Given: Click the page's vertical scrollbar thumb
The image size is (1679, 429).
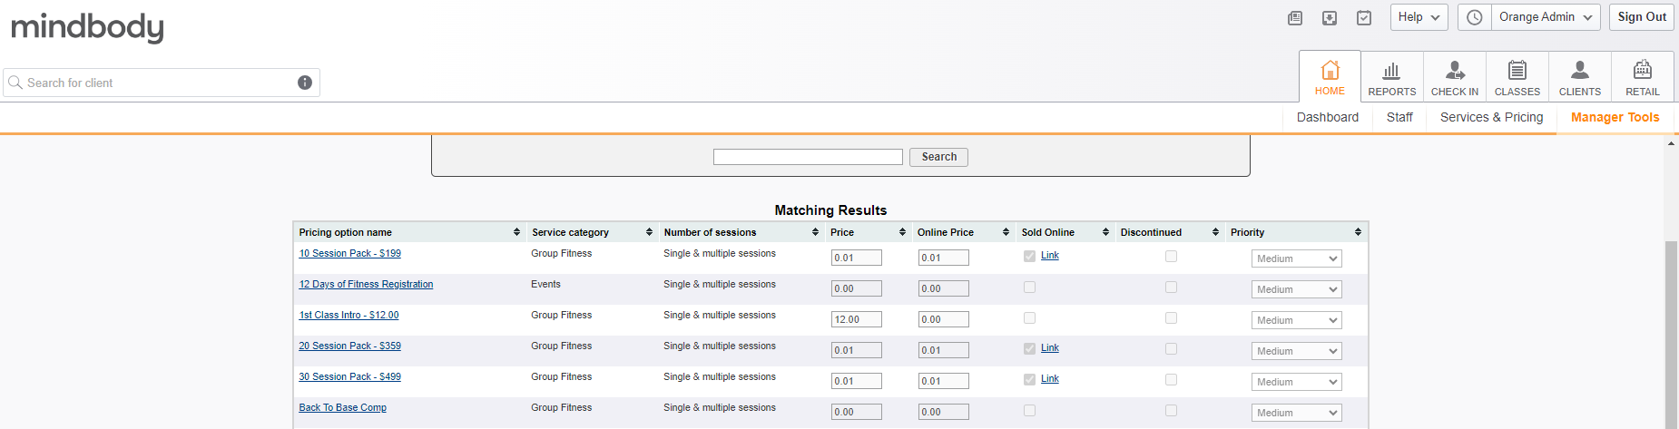Looking at the screenshot, I should [x=1671, y=336].
